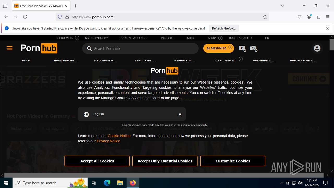334x188 pixels.
Task: Focus the site search field
Action: tap(140, 49)
